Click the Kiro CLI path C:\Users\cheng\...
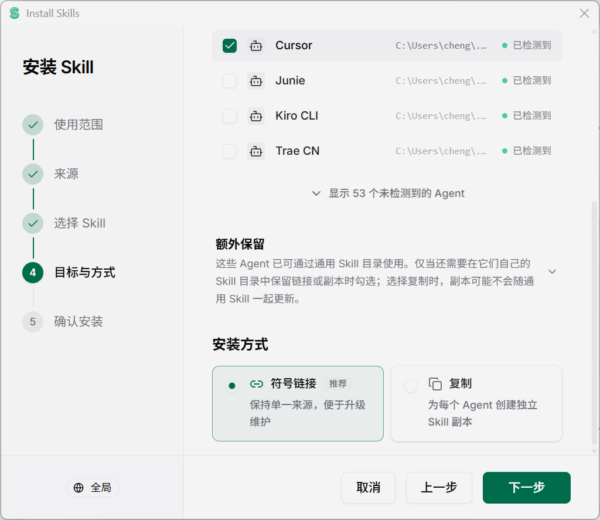 point(441,116)
